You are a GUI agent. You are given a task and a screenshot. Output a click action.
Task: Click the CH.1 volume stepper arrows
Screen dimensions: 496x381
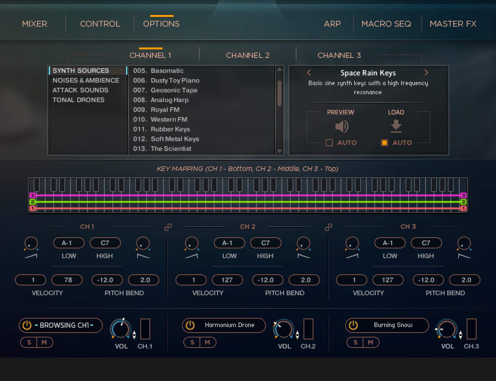134,335
